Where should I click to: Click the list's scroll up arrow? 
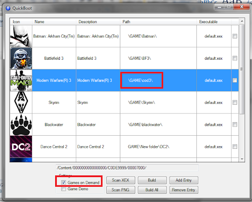tap(242, 21)
